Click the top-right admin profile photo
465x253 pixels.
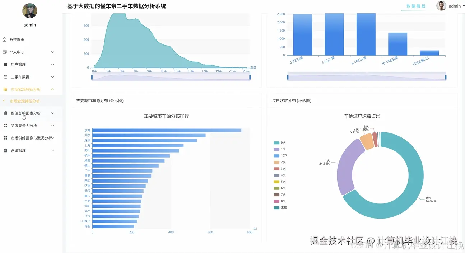pos(441,6)
